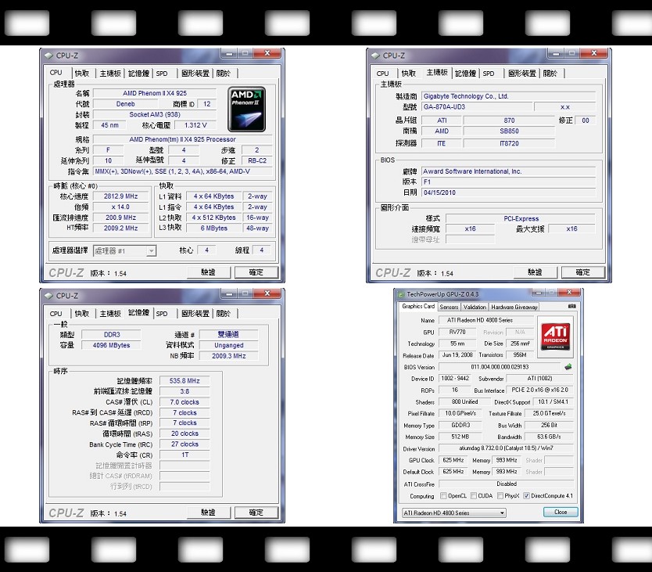
Task: Click the 2009.2 MHz HT frequency value
Action: pos(120,228)
